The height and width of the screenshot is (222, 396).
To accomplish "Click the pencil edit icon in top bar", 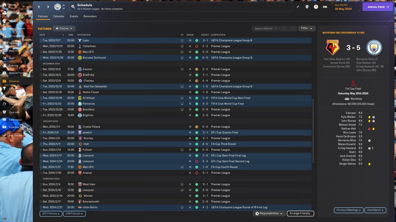I will pyautogui.click(x=298, y=6).
